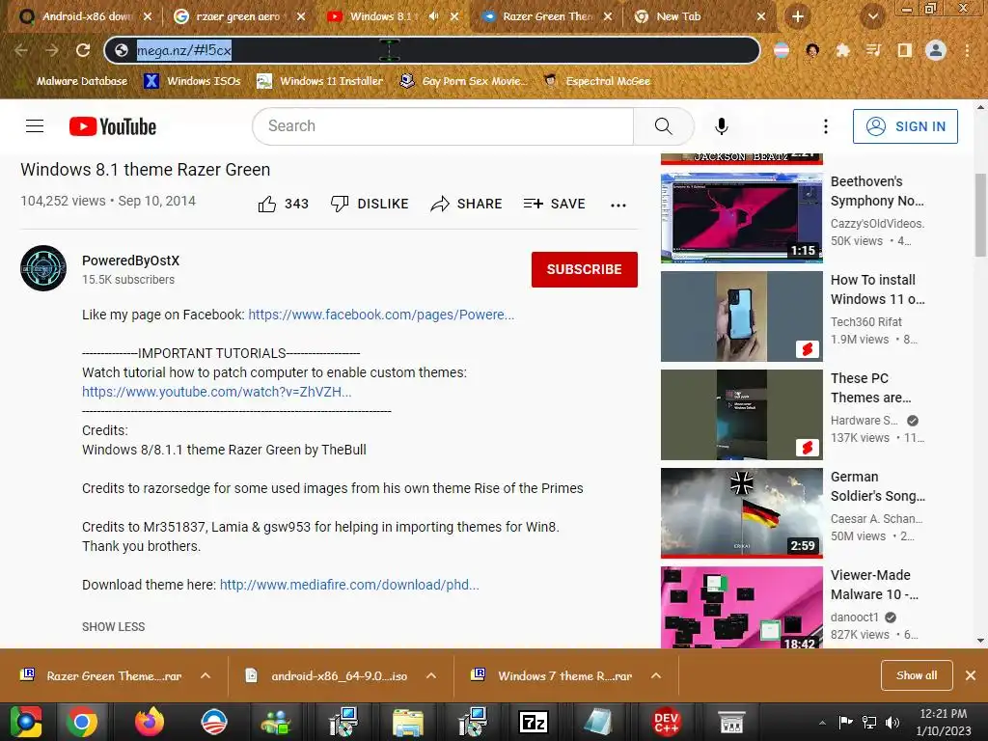Click the SIGN IN button
The width and height of the screenshot is (988, 741).
(905, 126)
